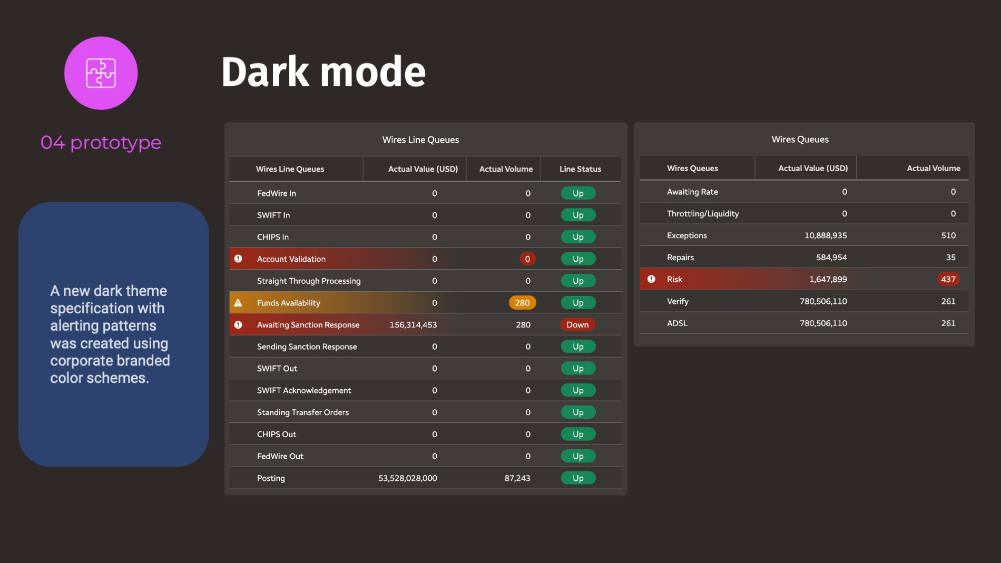
Task: Sort by Actual Volume in Wires Line Queues
Action: coord(505,169)
